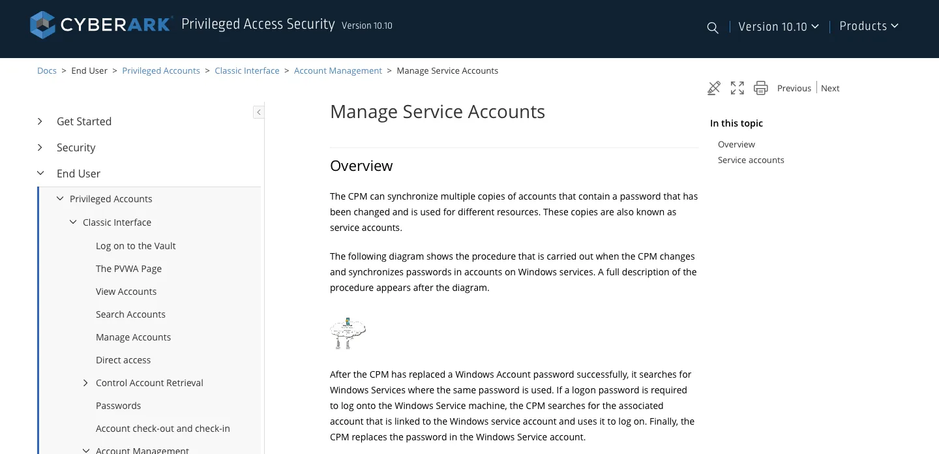
Task: Go to the Next topic
Action: [830, 88]
